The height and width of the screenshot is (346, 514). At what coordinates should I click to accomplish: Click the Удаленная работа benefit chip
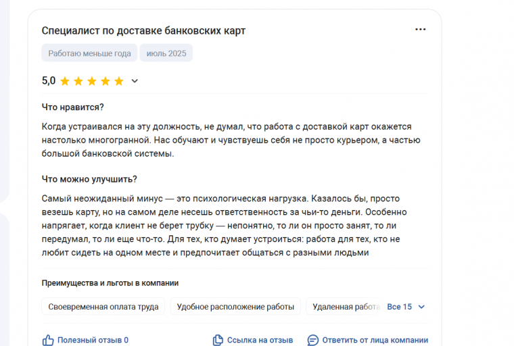tap(346, 307)
